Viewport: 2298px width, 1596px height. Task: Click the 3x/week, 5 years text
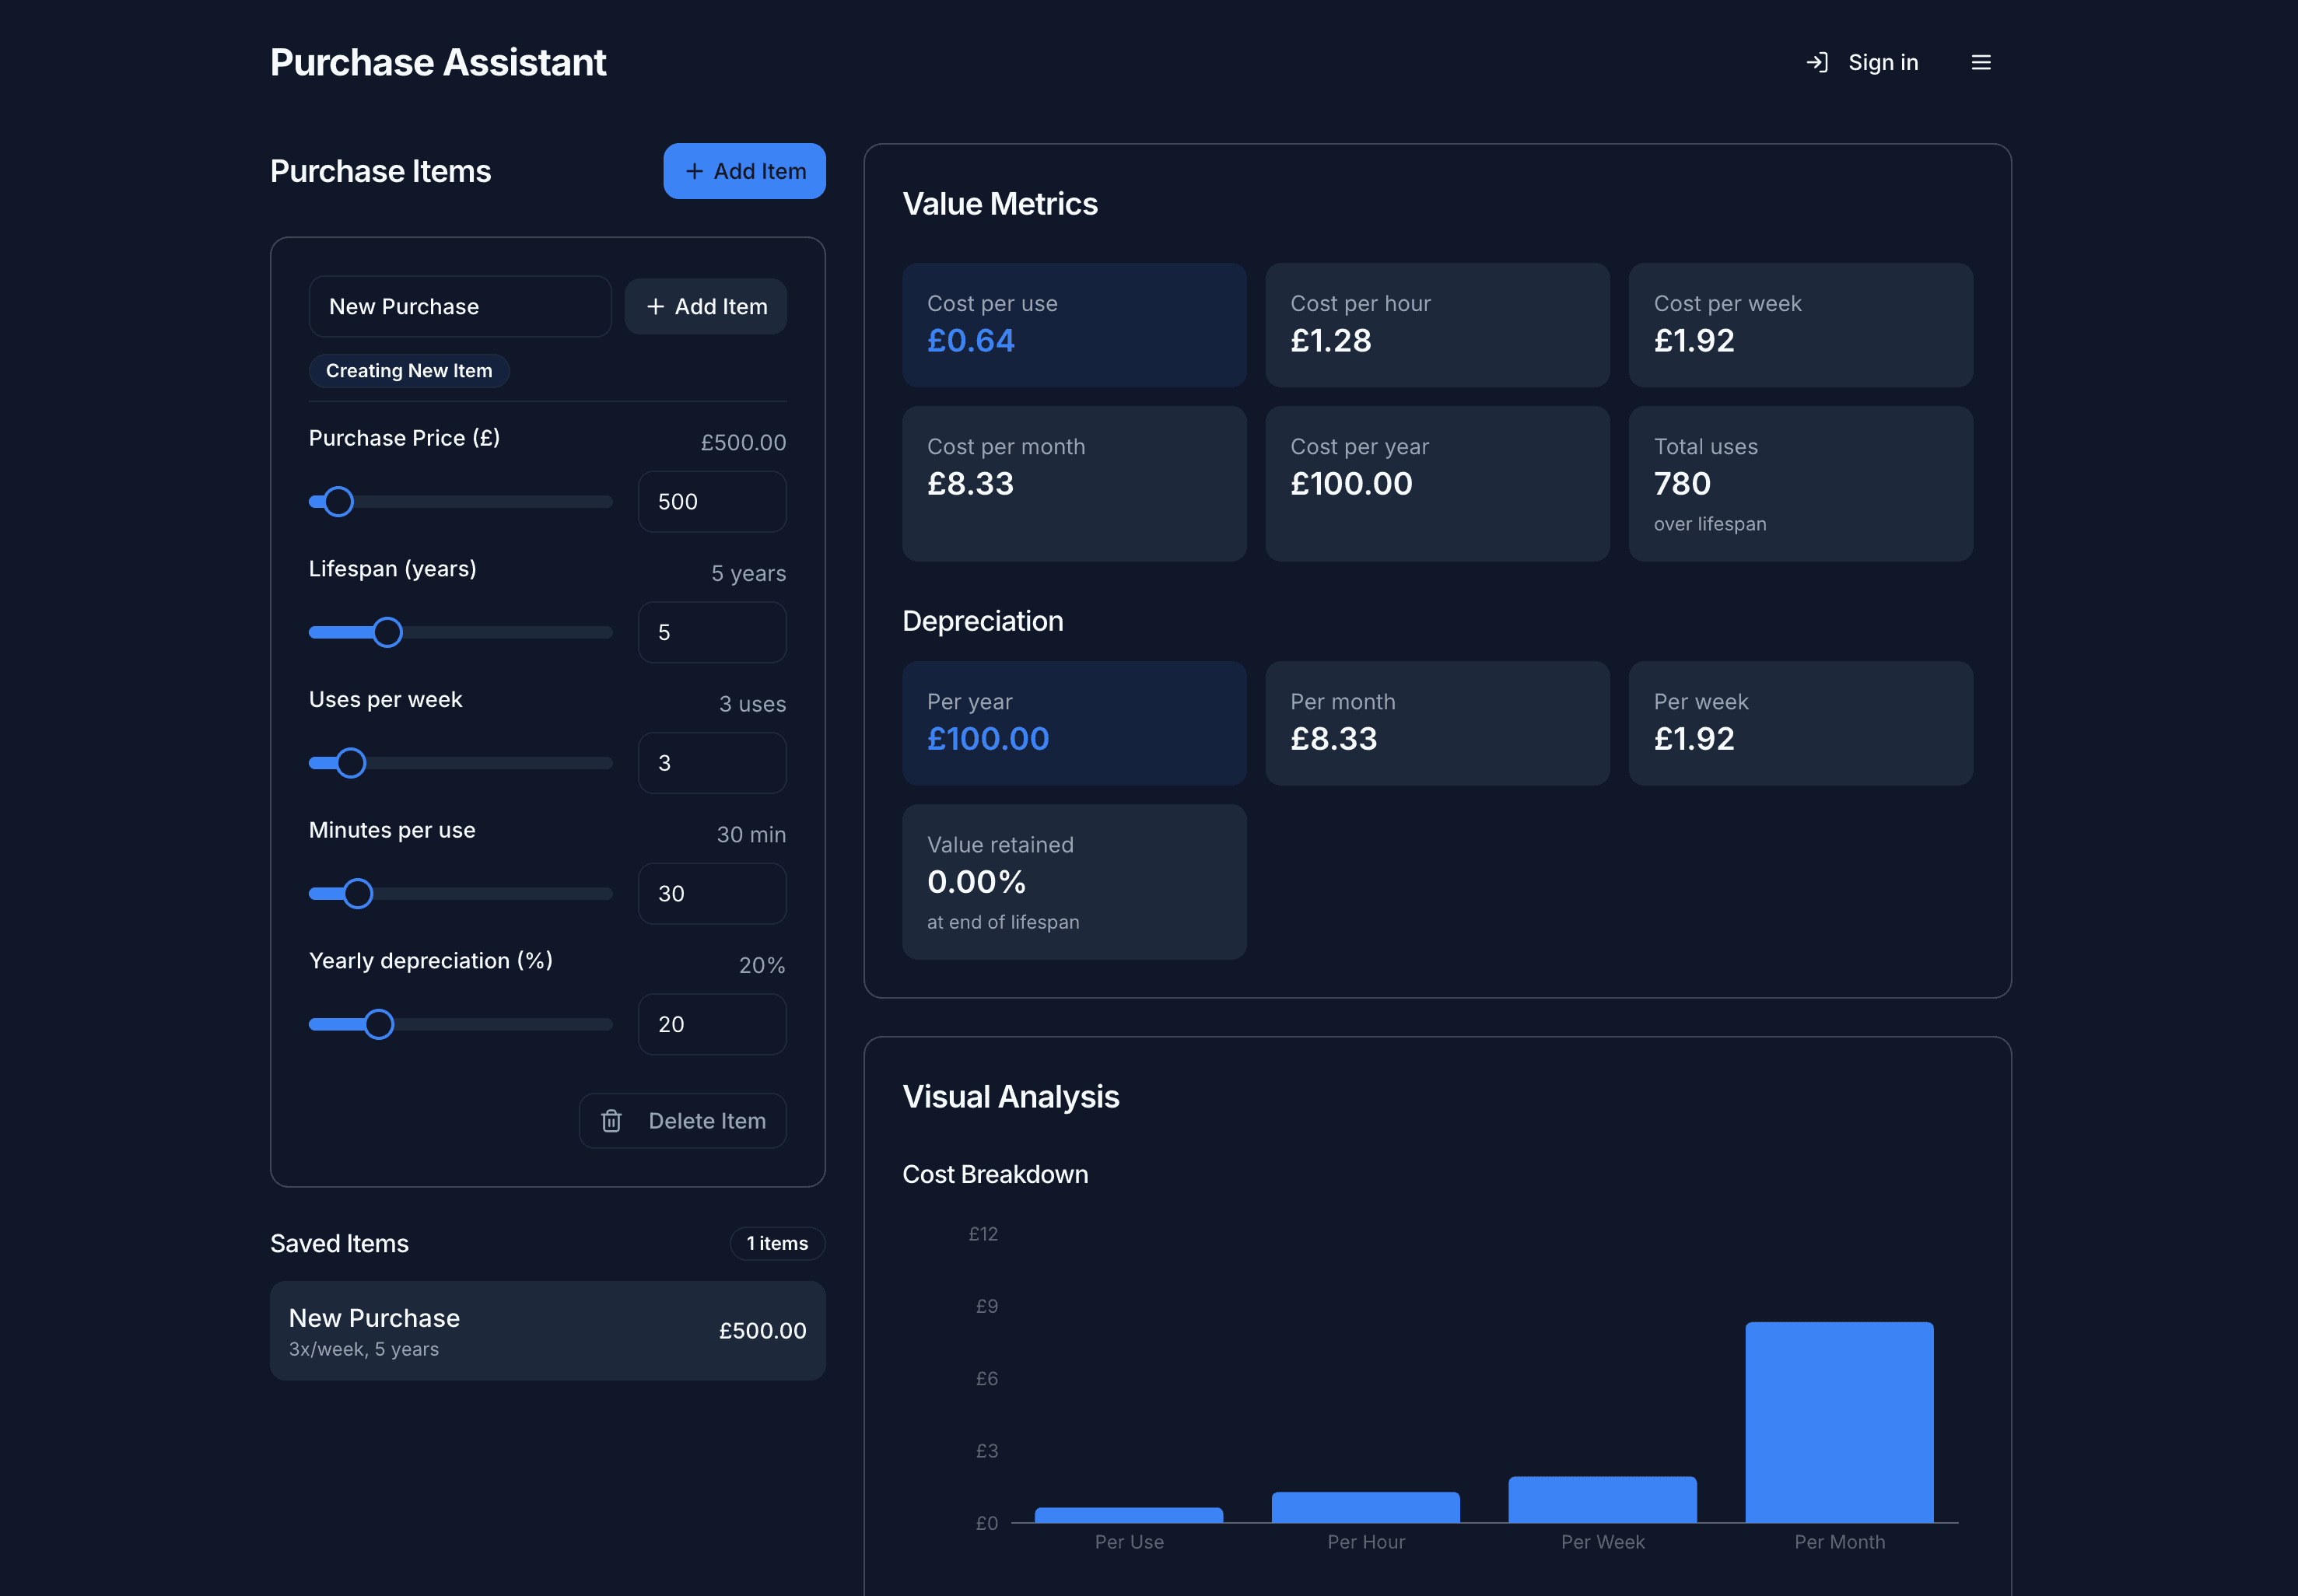click(x=364, y=1349)
